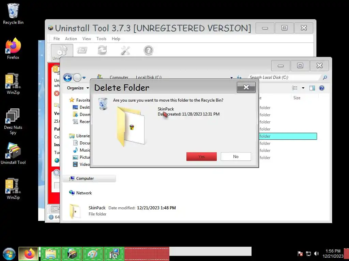Open the Recycle Bin on desktop
Viewport: 349px width, 261px height.
[x=13, y=14]
